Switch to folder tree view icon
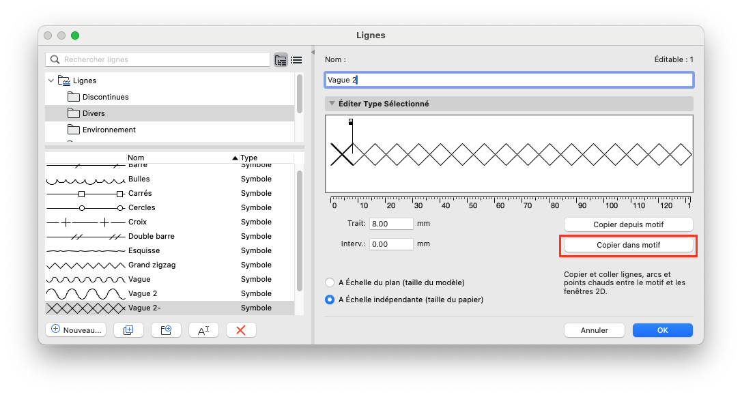Screen dimensions: 742x395 (x=281, y=60)
